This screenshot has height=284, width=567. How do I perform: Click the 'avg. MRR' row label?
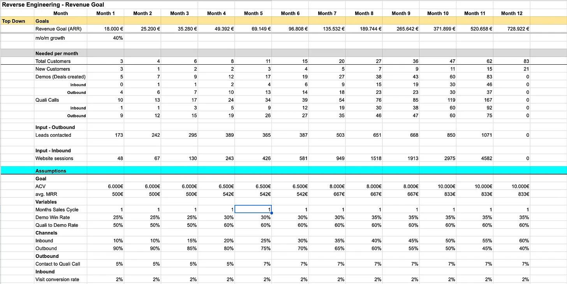point(46,194)
